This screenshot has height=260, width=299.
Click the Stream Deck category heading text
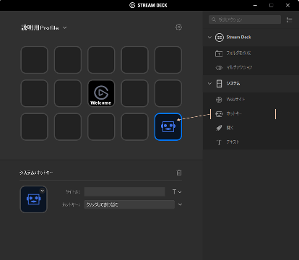(x=238, y=38)
